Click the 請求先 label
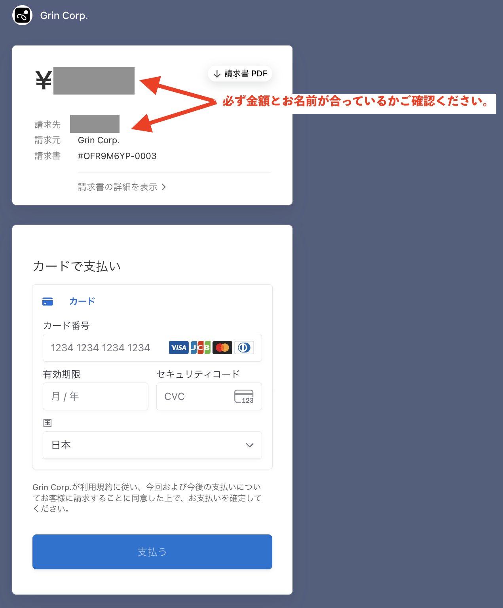 47,125
